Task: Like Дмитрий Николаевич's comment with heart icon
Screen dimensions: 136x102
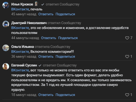Action: point(127,38)
